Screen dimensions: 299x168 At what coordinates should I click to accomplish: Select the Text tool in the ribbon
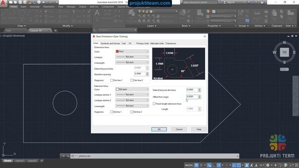tap(97, 13)
